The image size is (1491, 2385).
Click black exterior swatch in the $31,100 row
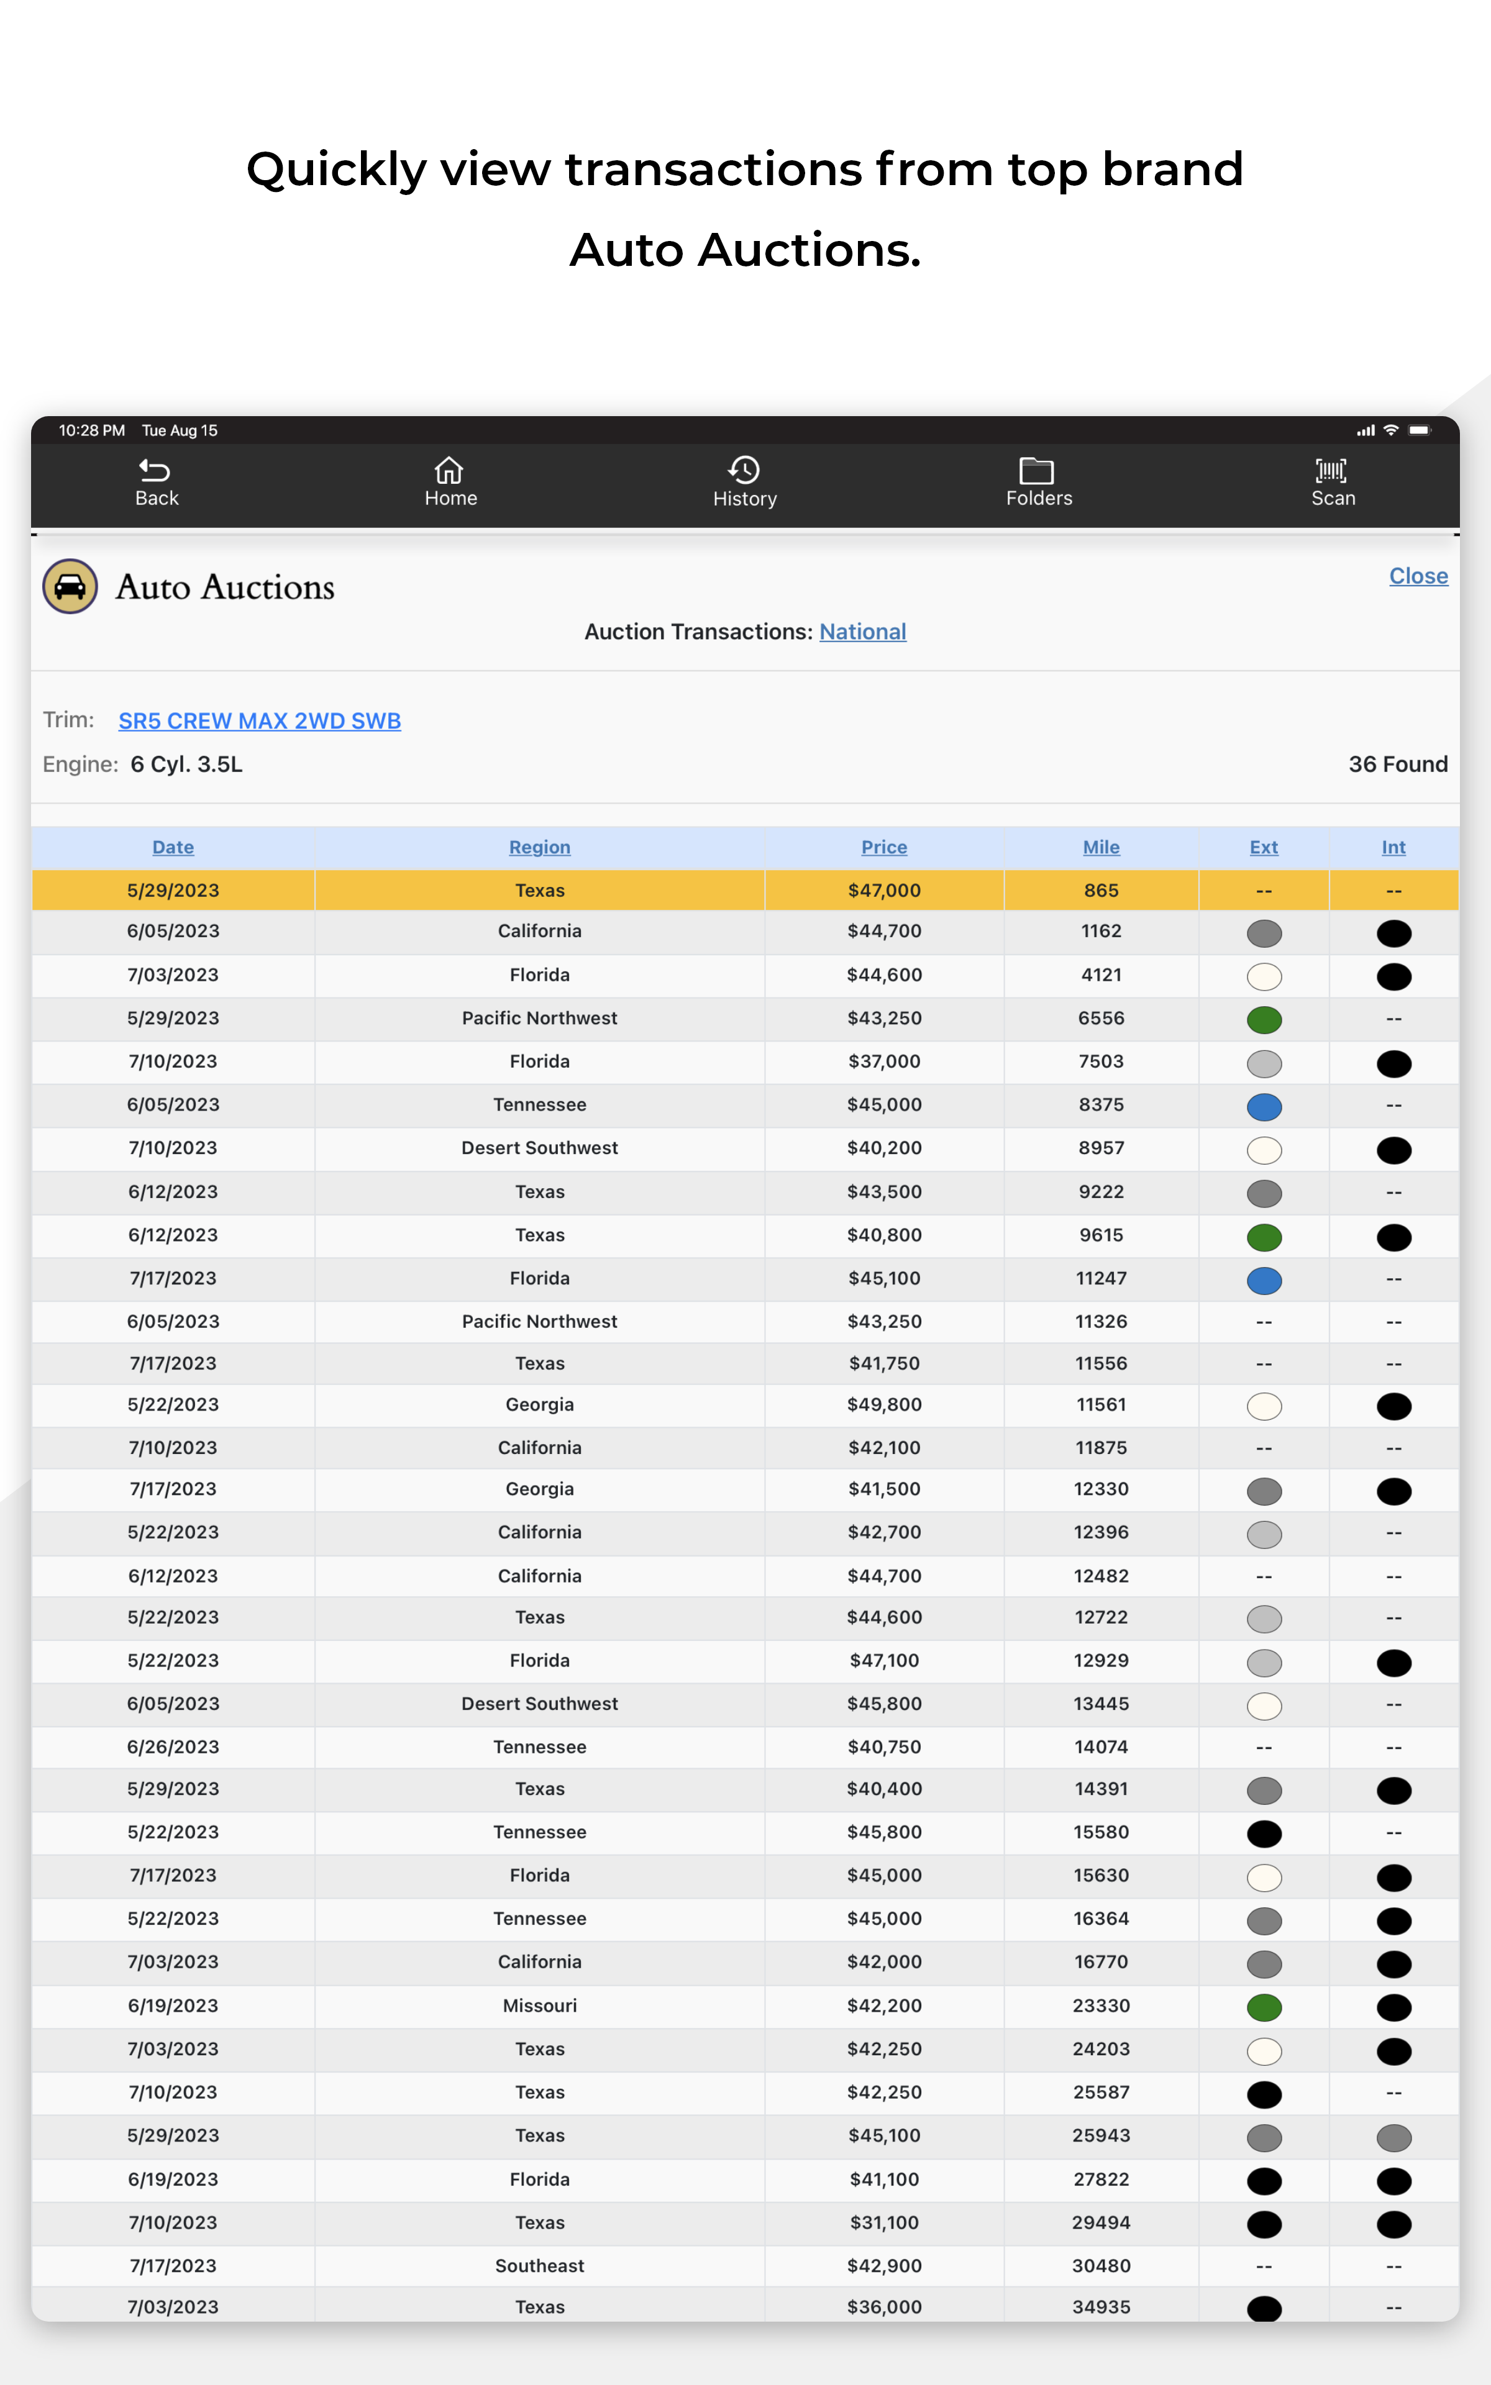tap(1264, 2224)
